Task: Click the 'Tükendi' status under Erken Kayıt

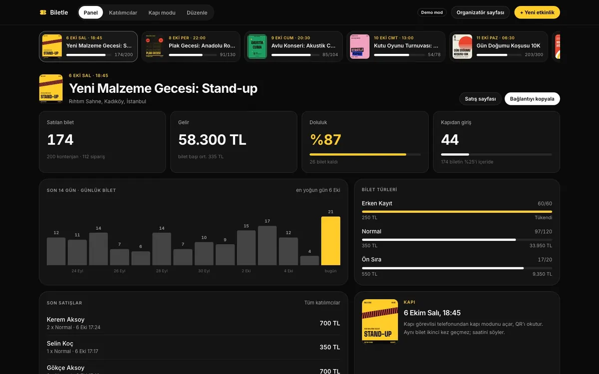Action: pos(543,217)
